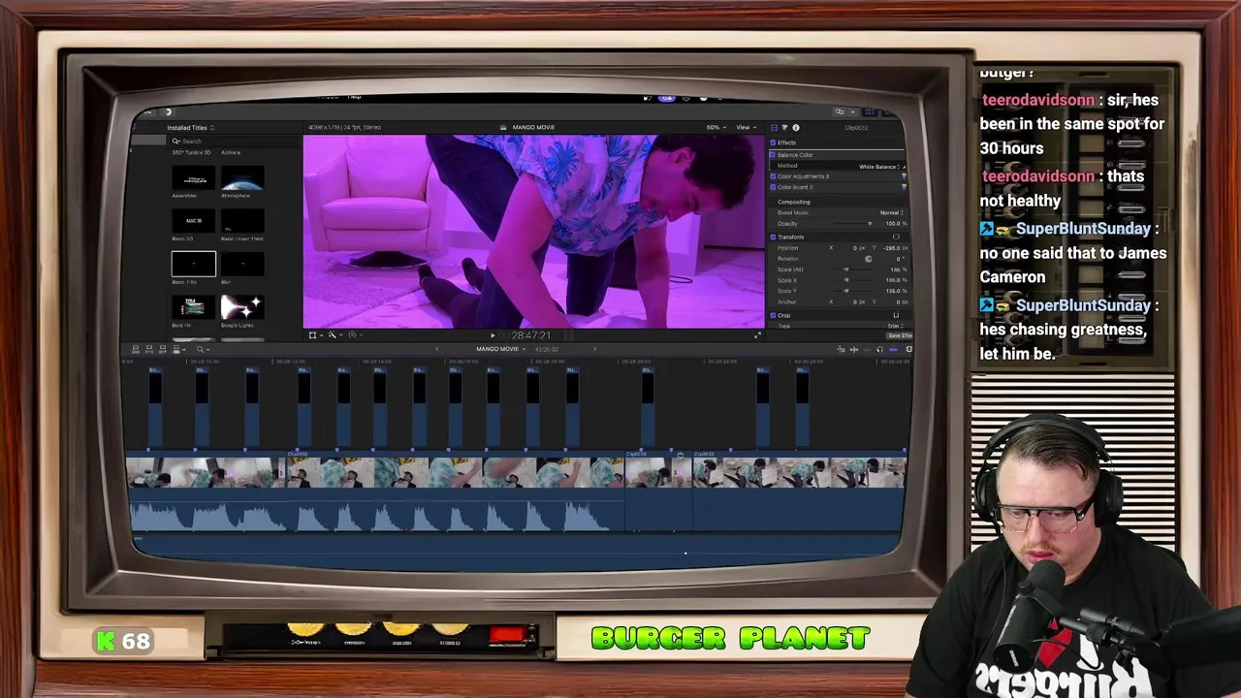Open the Transform tool in the viewer
The width and height of the screenshot is (1241, 698).
[312, 335]
